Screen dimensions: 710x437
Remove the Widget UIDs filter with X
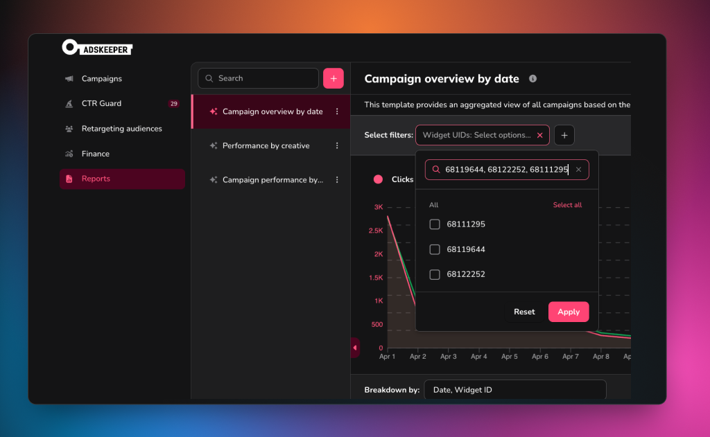539,135
